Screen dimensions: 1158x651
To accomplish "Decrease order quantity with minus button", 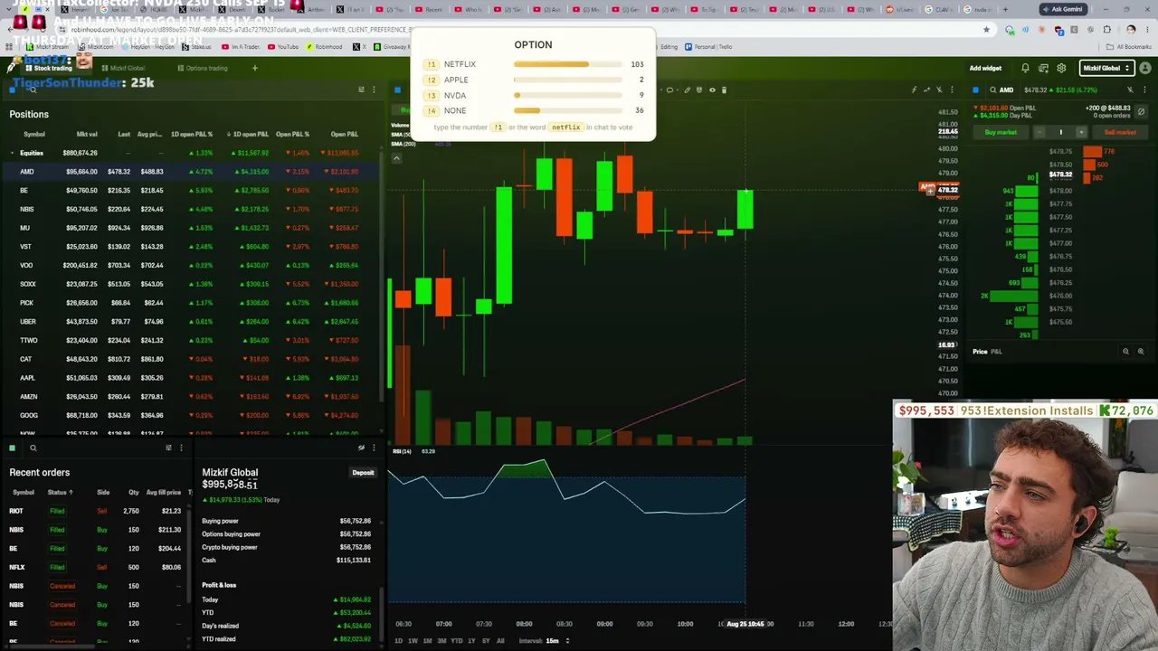I will [x=1041, y=132].
